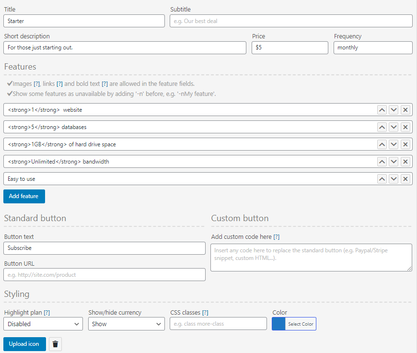Remove the "Easy to use" feature
The height and width of the screenshot is (353, 417).
click(405, 178)
